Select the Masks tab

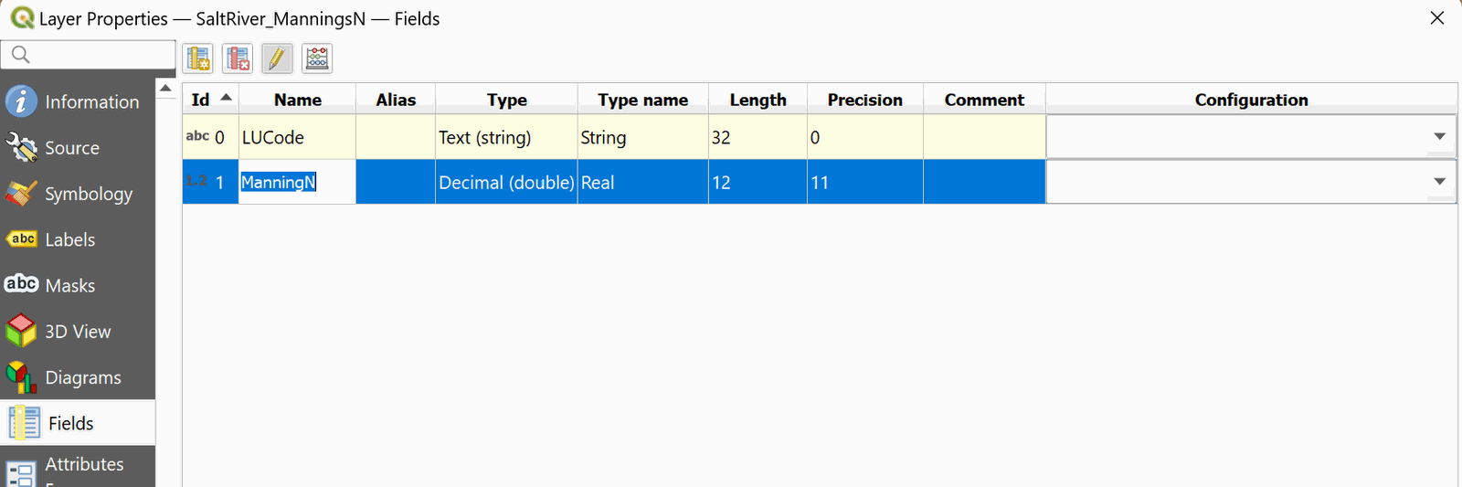click(x=78, y=285)
